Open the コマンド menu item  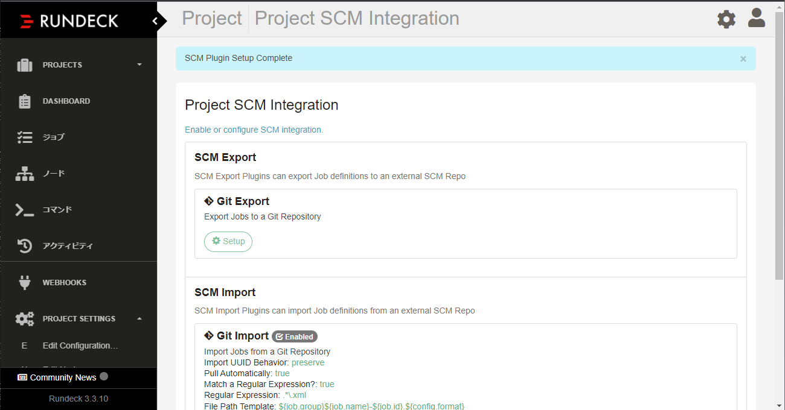[57, 210]
